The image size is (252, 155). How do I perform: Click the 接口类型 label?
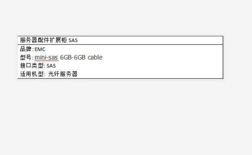click(32, 66)
